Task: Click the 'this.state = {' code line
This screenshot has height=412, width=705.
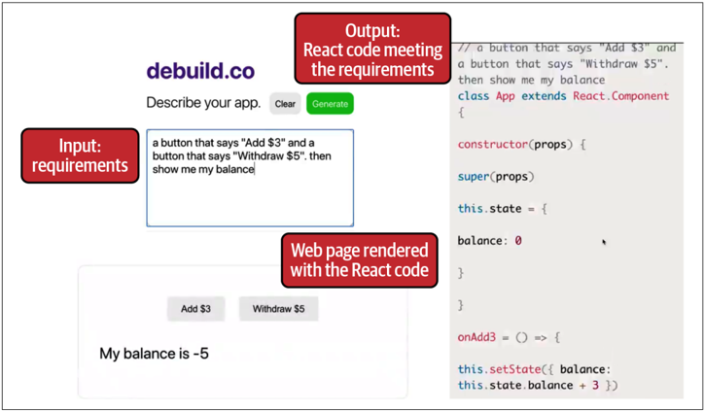Action: [502, 209]
